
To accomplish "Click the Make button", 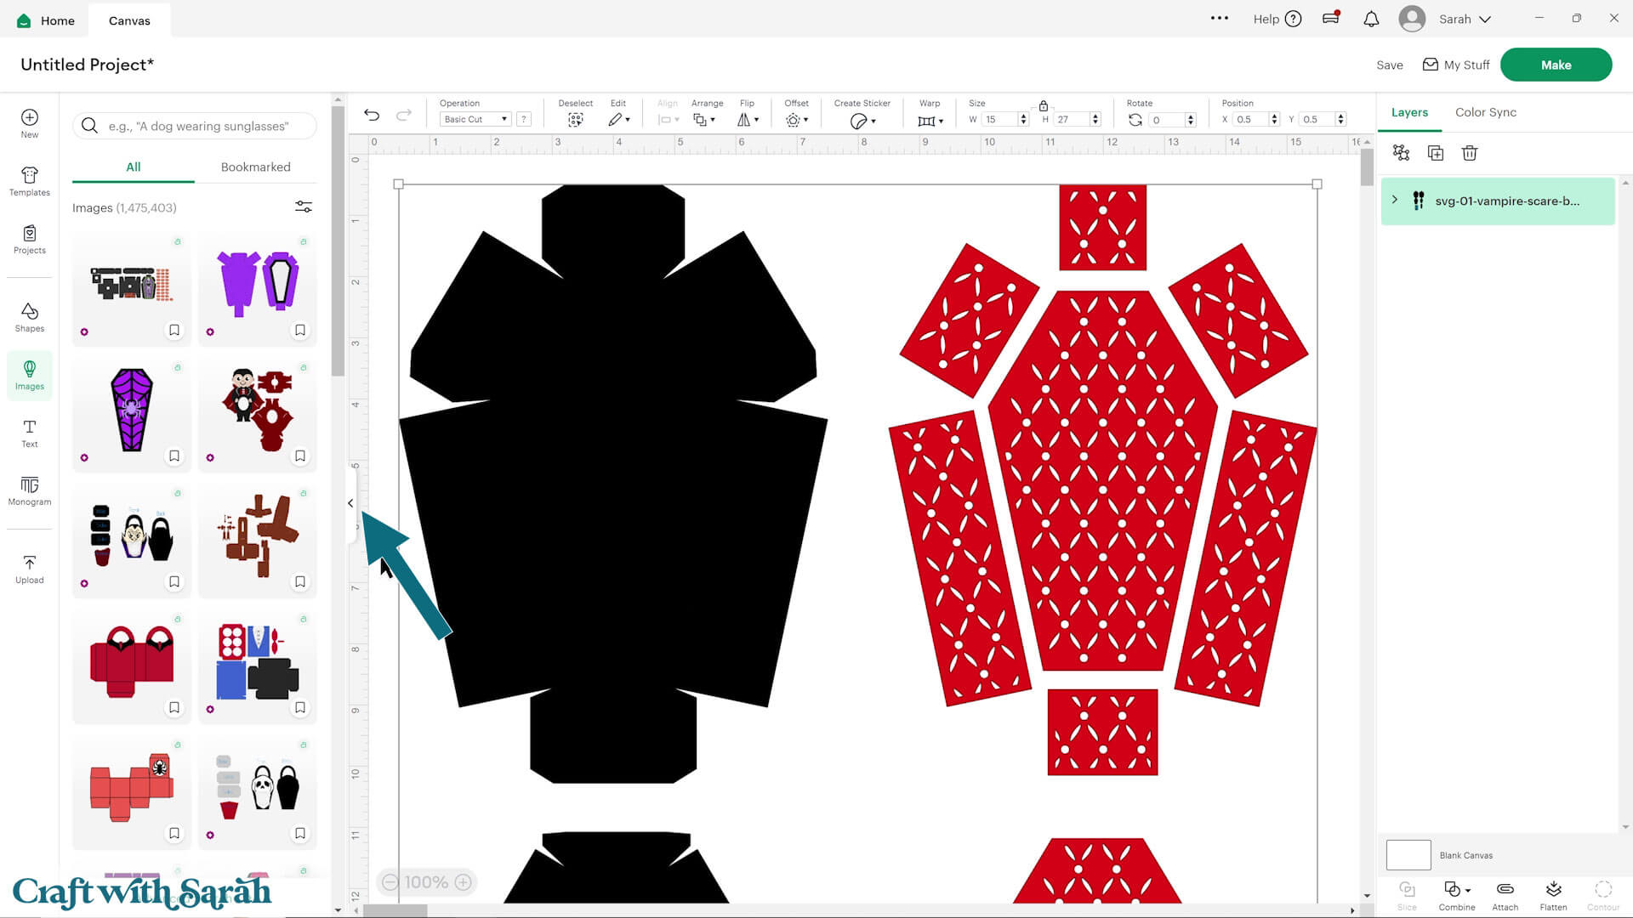I will tap(1556, 64).
